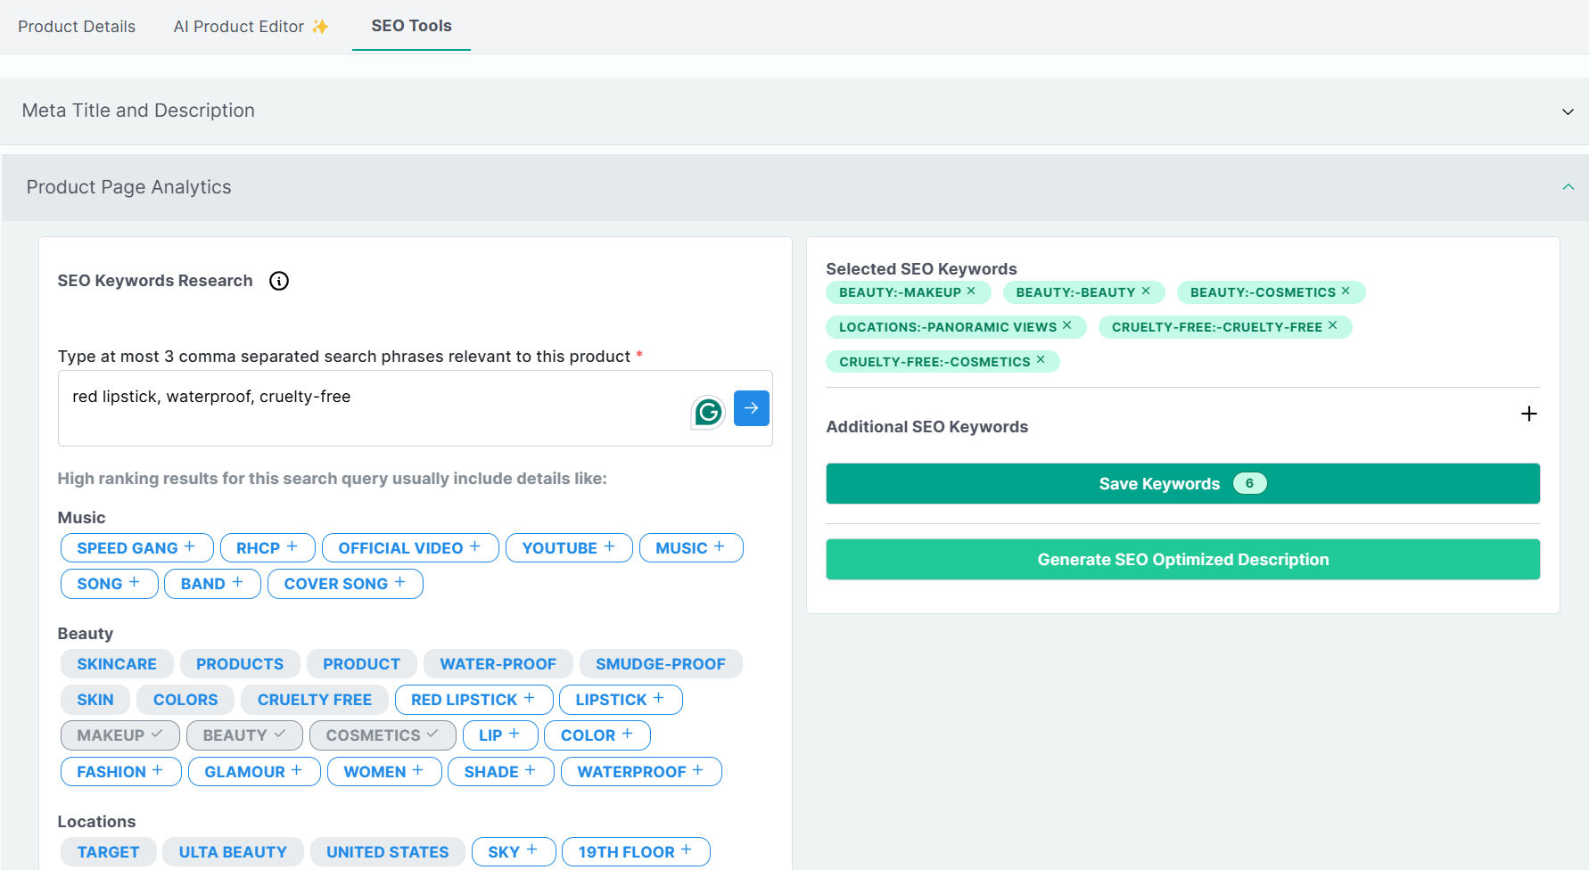The width and height of the screenshot is (1589, 870).
Task: Add the SONG keyword
Action: (x=109, y=583)
